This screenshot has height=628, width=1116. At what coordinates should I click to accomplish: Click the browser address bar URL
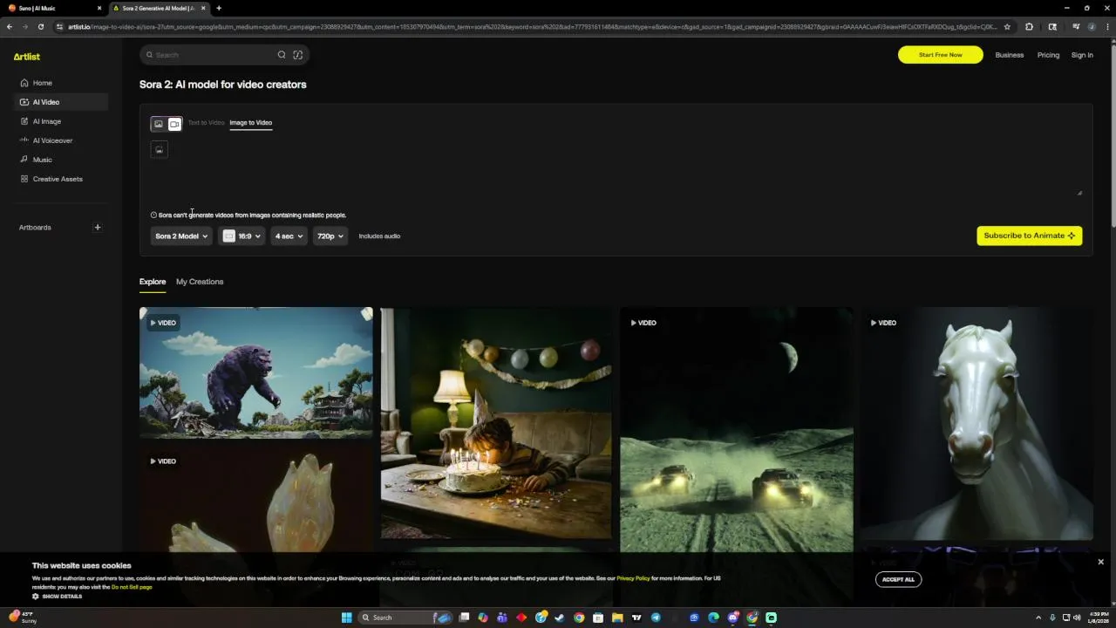[532, 27]
